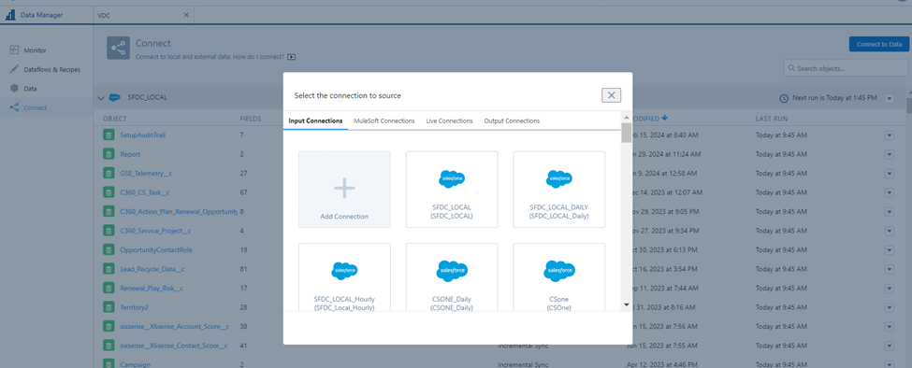This screenshot has height=368, width=912.
Task: Open the OpportunityContactRole object
Action: coord(156,249)
